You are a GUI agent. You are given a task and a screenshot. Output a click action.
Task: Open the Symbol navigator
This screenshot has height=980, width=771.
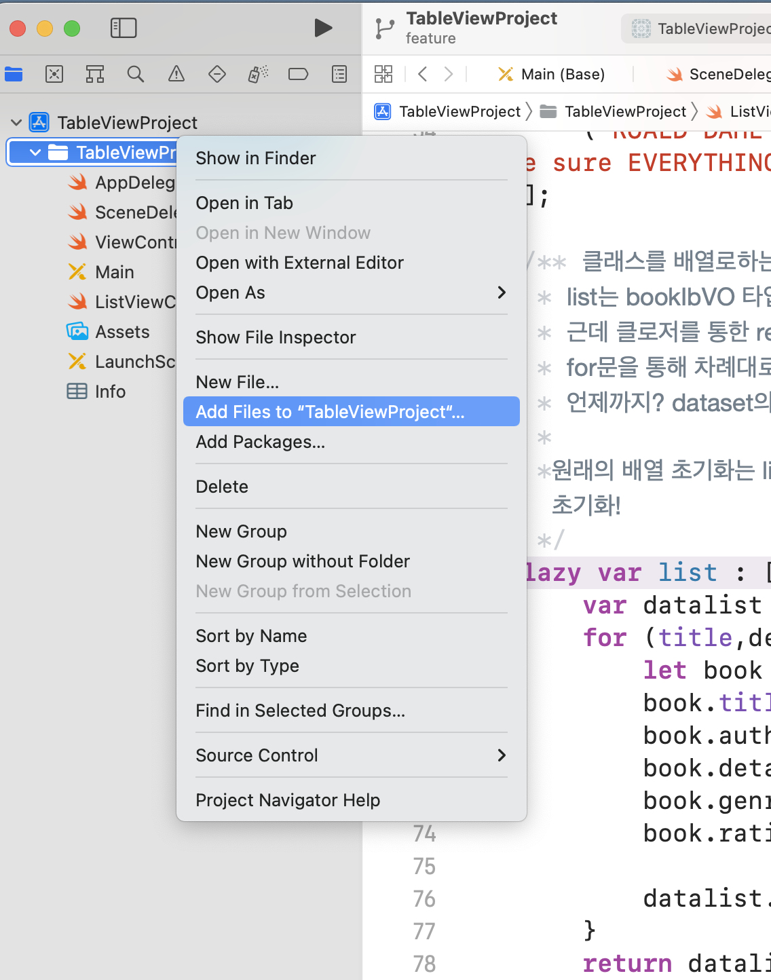pos(95,74)
